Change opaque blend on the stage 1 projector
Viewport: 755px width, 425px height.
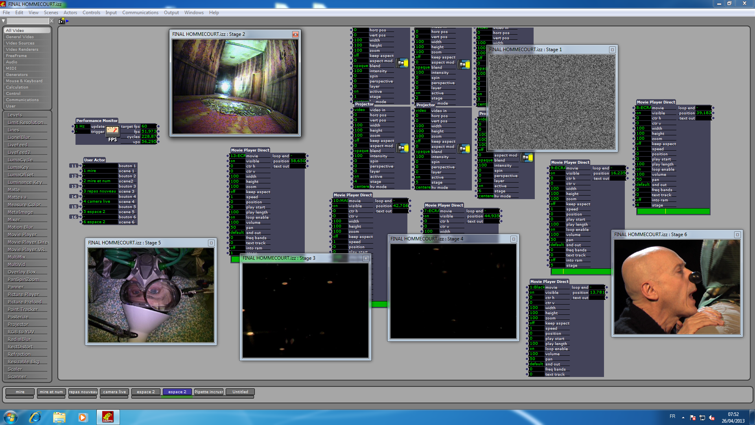pos(361,66)
